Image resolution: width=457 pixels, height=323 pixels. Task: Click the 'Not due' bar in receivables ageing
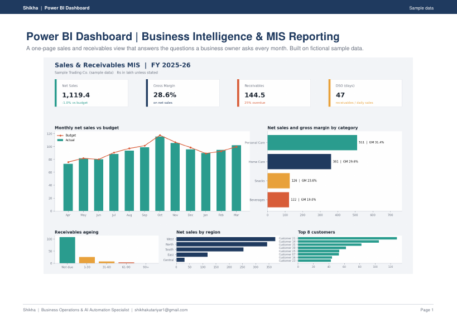pyautogui.click(x=68, y=250)
